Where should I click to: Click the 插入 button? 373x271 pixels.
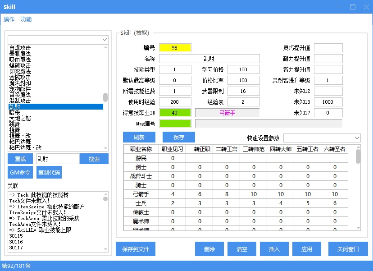point(274,249)
